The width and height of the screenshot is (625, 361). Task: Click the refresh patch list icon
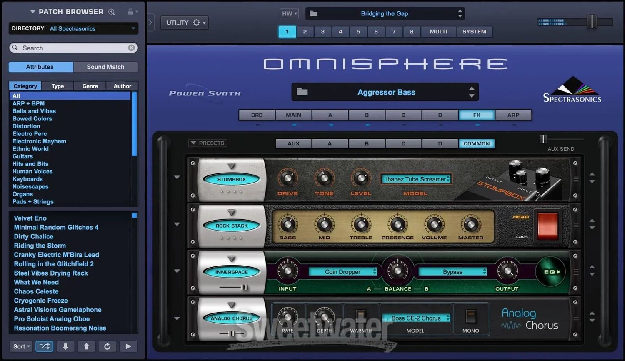click(107, 346)
